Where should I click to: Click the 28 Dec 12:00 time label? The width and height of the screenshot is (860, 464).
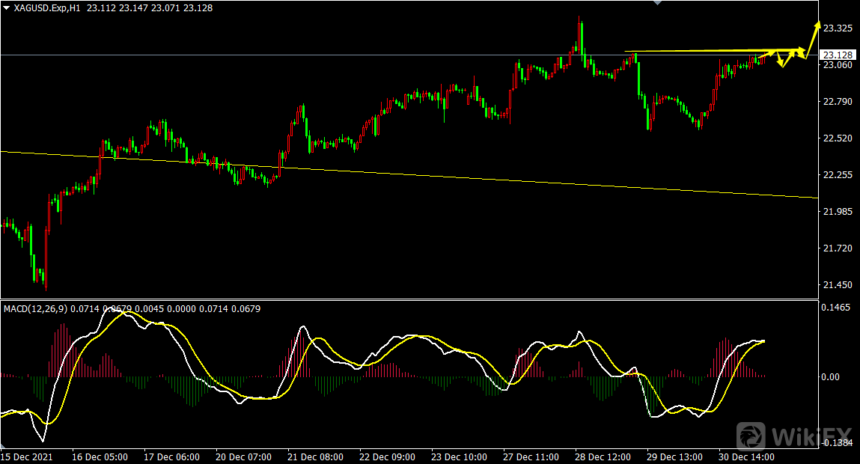603,457
